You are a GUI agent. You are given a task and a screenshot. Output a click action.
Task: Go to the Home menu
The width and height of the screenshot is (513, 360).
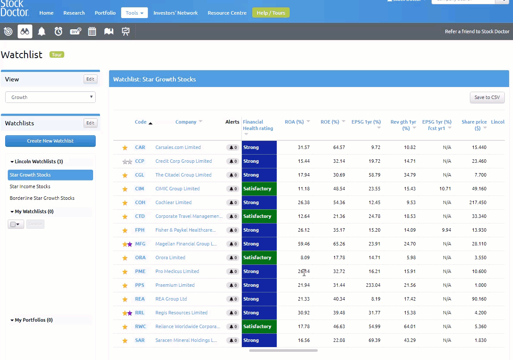pos(47,13)
